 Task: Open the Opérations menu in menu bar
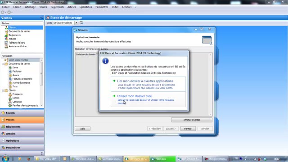click(x=85, y=7)
